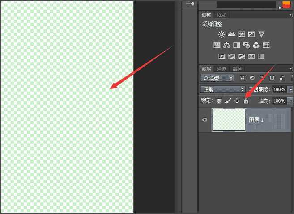294x214 pixels.
Task: Filter layers by adjustment layers icon
Action: click(252, 78)
